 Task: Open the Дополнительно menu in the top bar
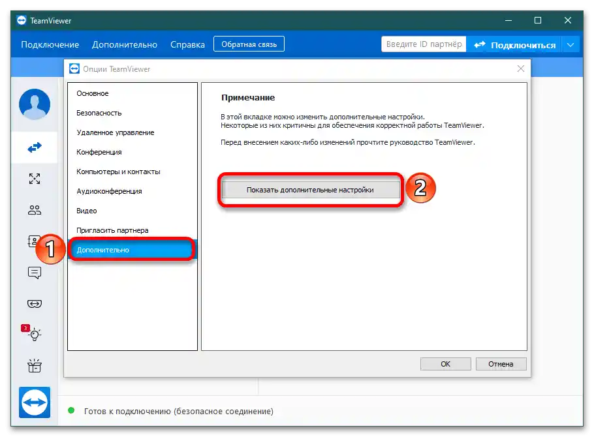125,45
